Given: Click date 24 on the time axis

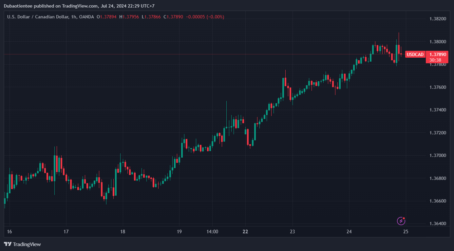Looking at the screenshot, I should click(x=349, y=232).
